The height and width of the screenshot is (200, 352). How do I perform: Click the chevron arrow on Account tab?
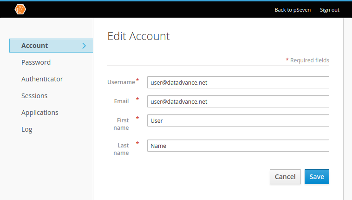click(x=84, y=46)
